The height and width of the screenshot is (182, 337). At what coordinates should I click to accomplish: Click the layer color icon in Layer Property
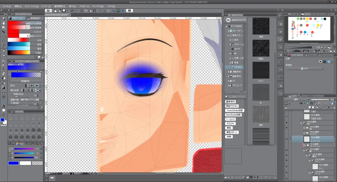[328, 62]
